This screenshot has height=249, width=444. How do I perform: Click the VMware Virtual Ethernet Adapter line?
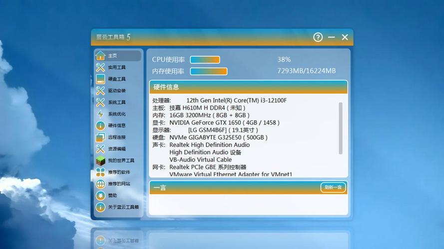pos(231,174)
